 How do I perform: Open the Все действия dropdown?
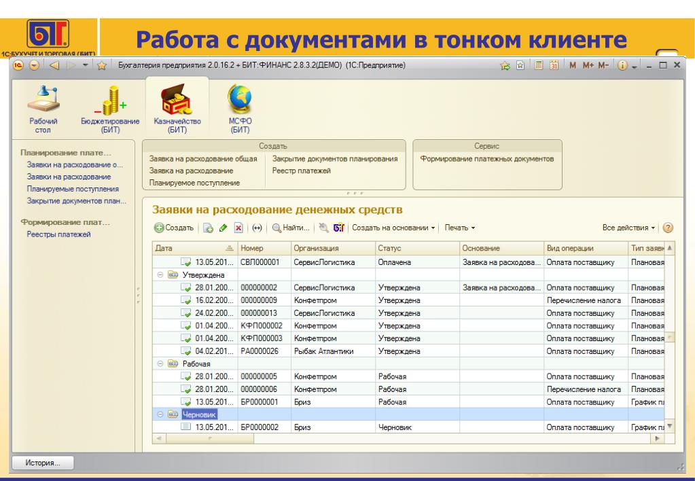pyautogui.click(x=628, y=228)
